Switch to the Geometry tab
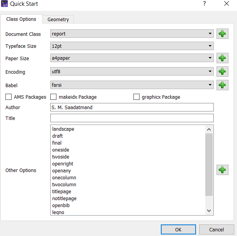The image size is (237, 236). pos(58,19)
